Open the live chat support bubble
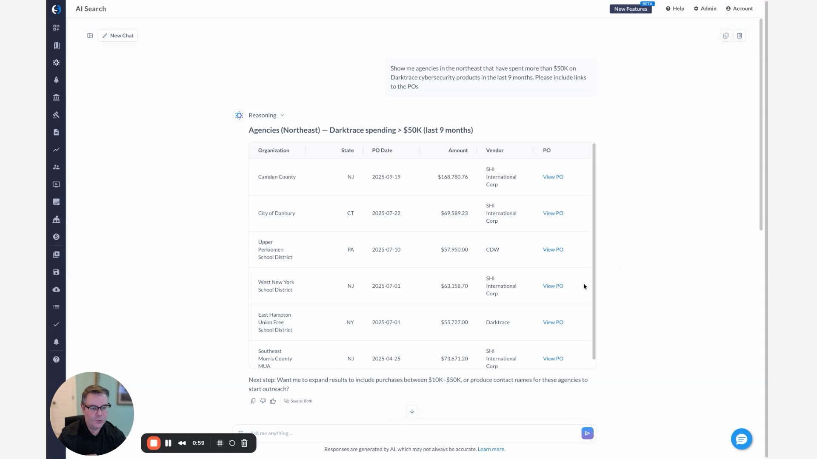The image size is (817, 459). (x=741, y=439)
